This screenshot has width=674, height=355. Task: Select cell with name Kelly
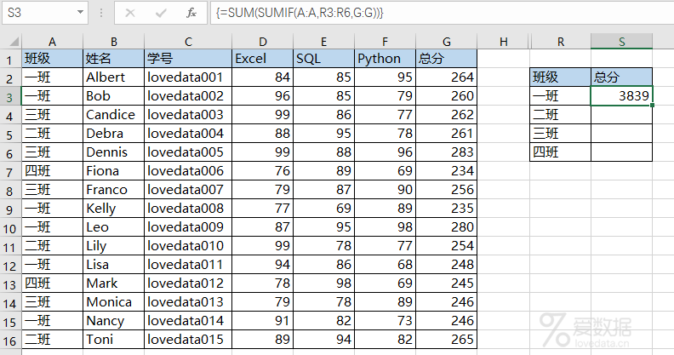click(113, 209)
